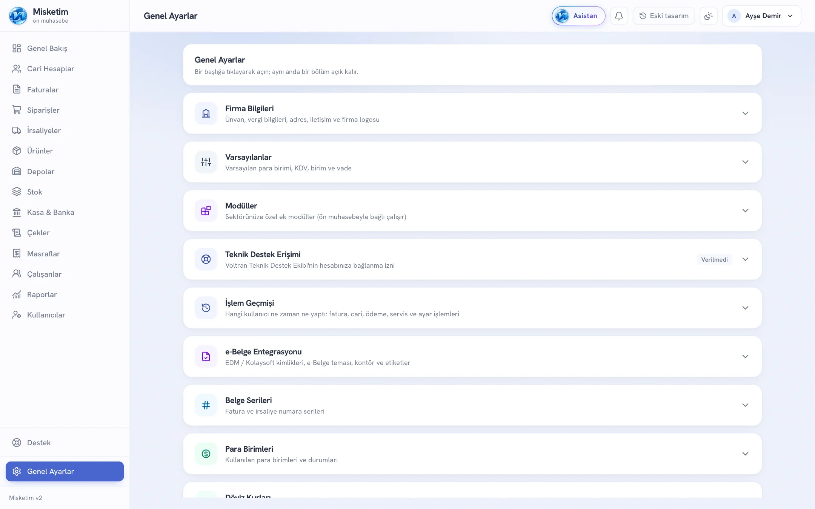Screen dimensions: 815x509
Task: Open Faturalar in sidebar
Action: [x=65, y=89]
